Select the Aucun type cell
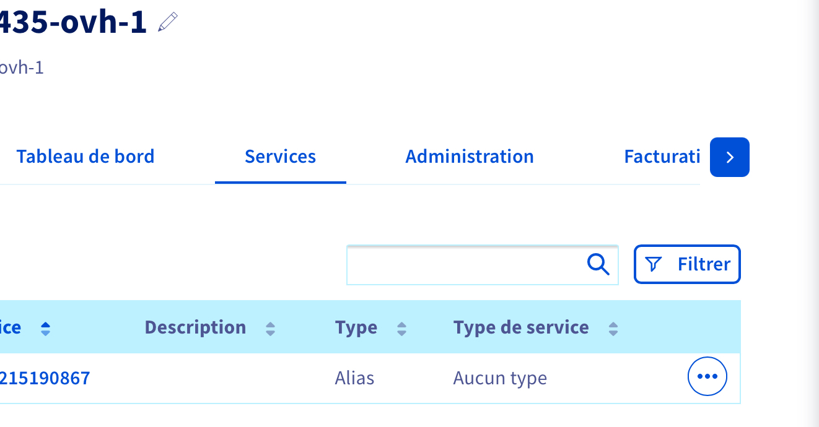819x427 pixels. click(499, 377)
